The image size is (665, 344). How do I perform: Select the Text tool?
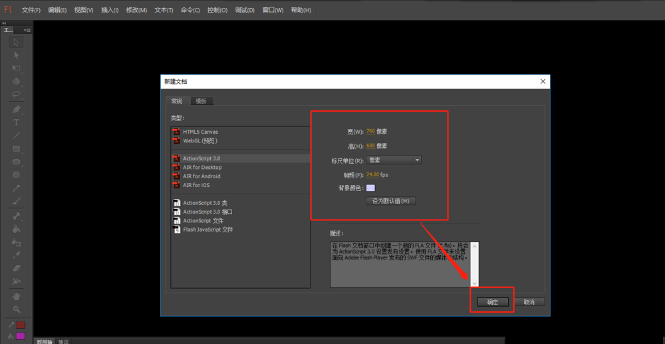coord(17,122)
